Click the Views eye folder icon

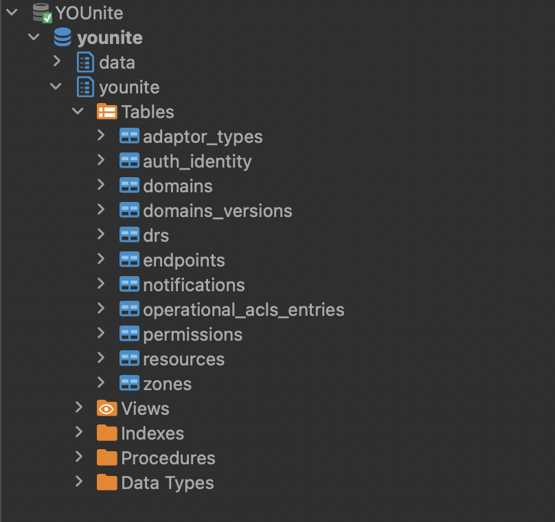pyautogui.click(x=106, y=409)
